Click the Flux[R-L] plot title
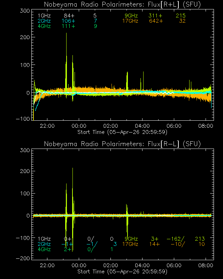The height and width of the screenshot is (279, 223). pos(122,144)
